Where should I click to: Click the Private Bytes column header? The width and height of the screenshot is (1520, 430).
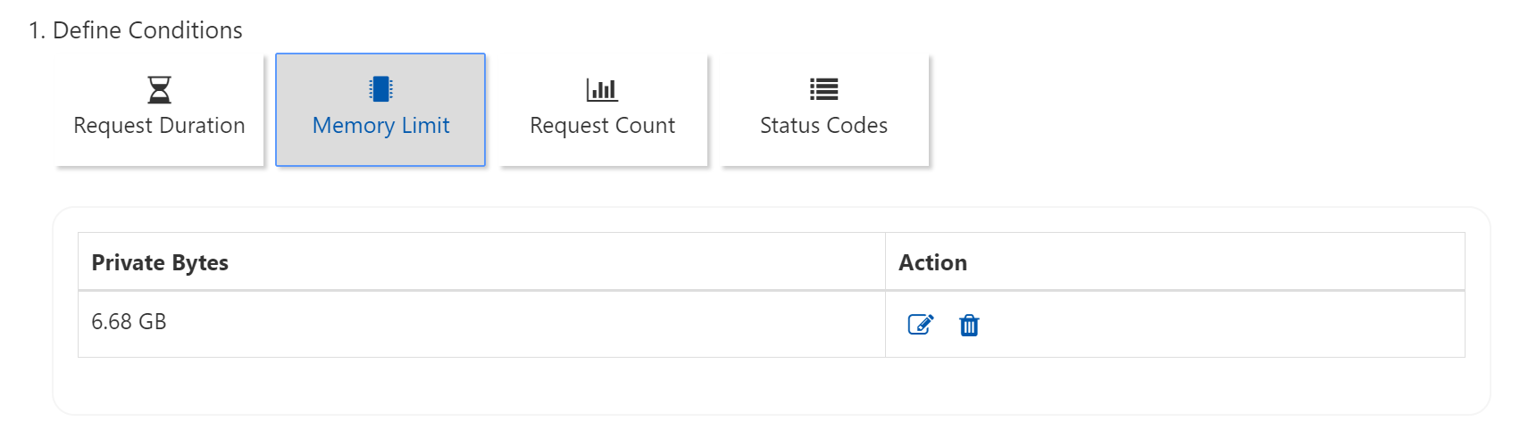click(x=160, y=262)
